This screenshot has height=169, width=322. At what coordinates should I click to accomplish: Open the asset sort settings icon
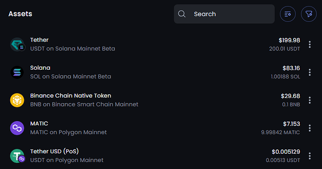[288, 14]
